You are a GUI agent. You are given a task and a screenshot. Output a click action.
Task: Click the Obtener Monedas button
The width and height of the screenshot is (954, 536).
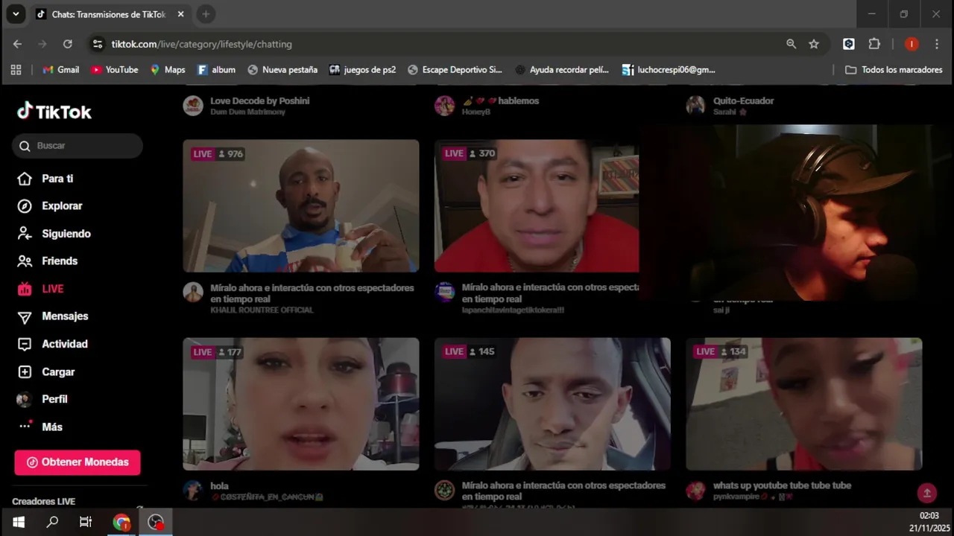(x=78, y=462)
